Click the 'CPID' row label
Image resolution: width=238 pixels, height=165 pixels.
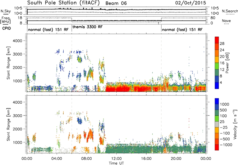point(7,28)
